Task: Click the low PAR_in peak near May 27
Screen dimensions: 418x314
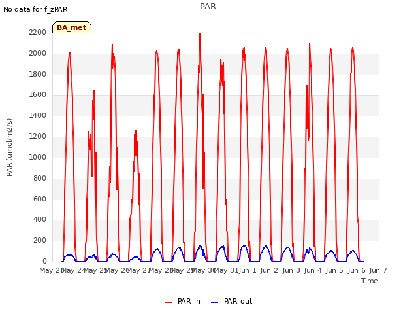Action: 136,131
